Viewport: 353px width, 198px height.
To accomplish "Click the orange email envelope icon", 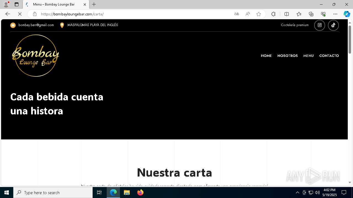I will pos(13,25).
